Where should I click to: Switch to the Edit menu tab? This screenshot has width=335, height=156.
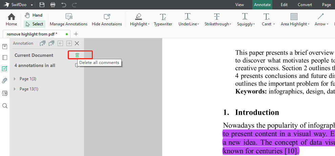click(284, 5)
